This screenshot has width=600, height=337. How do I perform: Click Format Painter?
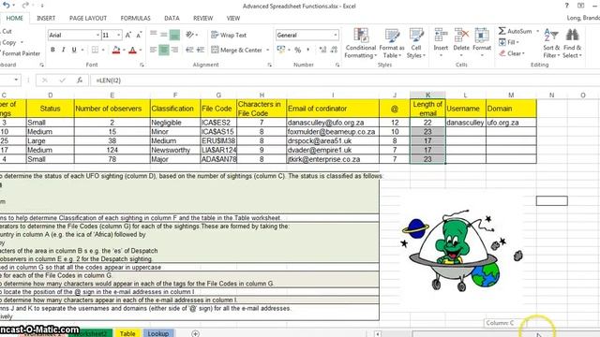(21, 53)
